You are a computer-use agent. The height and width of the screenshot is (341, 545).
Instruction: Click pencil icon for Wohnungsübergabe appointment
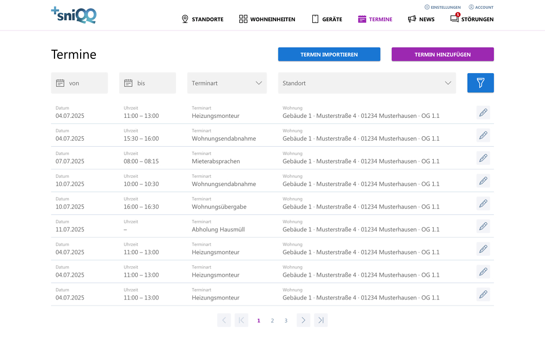[483, 204]
